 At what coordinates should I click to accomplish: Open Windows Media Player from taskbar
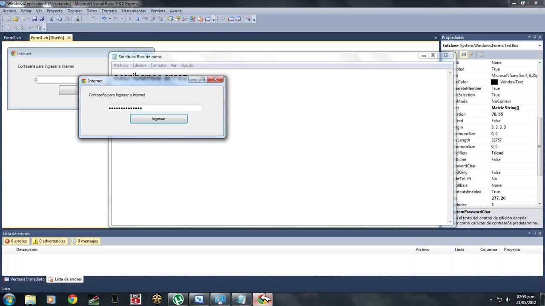coord(51,299)
